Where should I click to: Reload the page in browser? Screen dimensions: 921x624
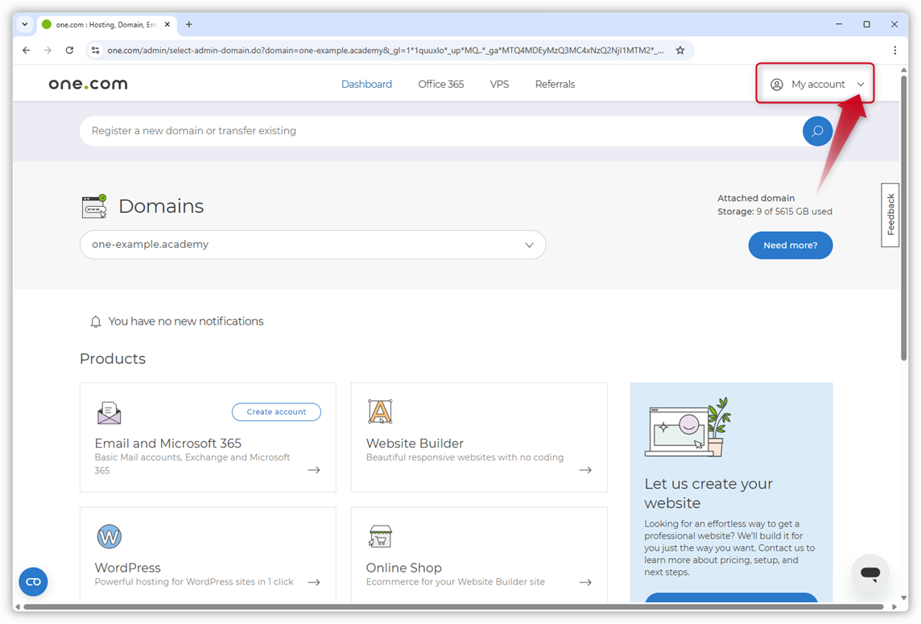pos(70,50)
